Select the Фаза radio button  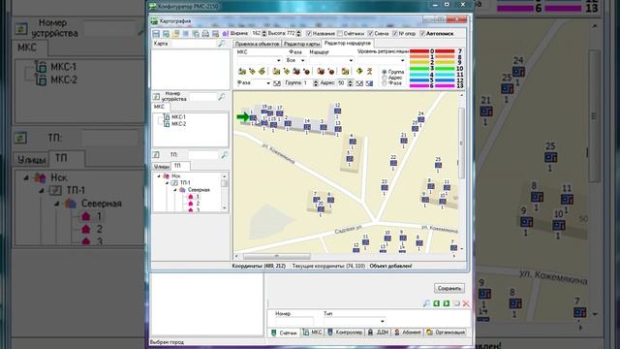384,83
